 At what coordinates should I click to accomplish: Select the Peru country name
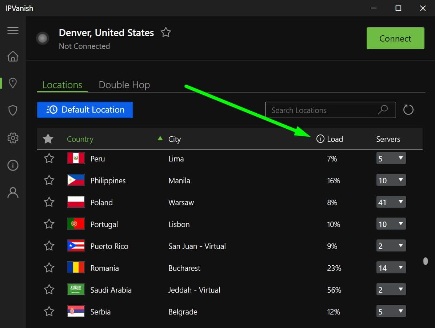coord(97,159)
